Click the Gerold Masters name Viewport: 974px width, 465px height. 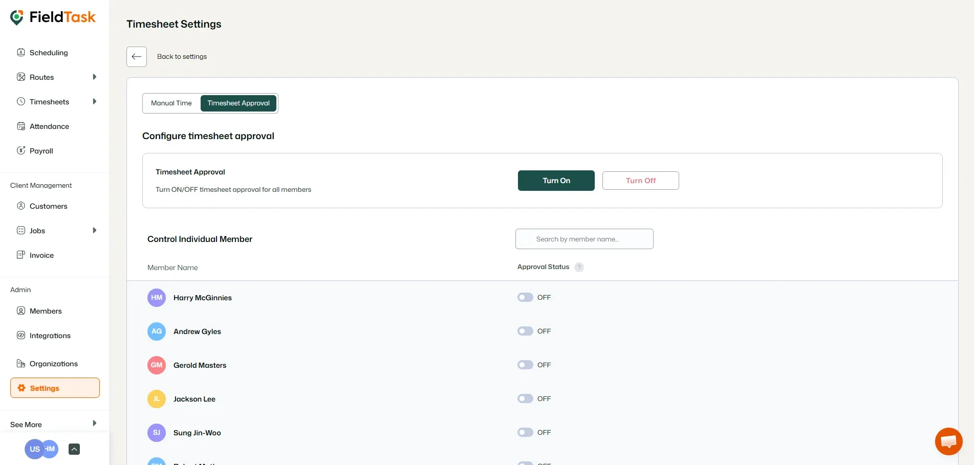point(200,365)
